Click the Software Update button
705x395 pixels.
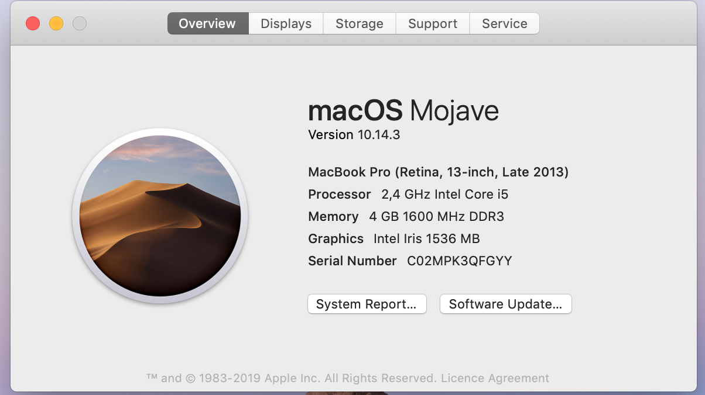point(505,304)
